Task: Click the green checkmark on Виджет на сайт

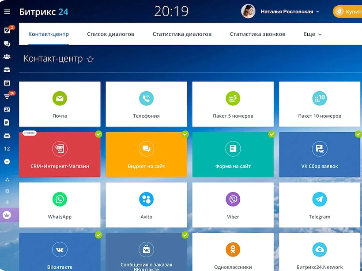Action: tap(185, 134)
